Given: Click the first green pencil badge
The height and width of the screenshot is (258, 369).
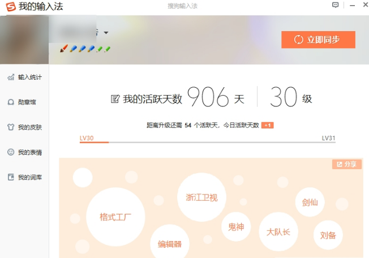Looking at the screenshot, I should point(100,49).
